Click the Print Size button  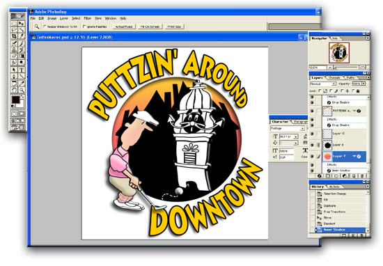[174, 26]
